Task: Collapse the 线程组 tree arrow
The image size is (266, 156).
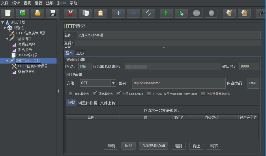Action: tap(5, 28)
